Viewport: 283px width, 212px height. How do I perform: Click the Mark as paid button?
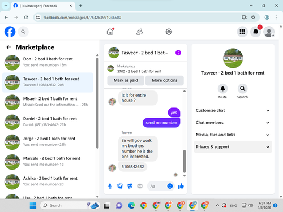(126, 80)
